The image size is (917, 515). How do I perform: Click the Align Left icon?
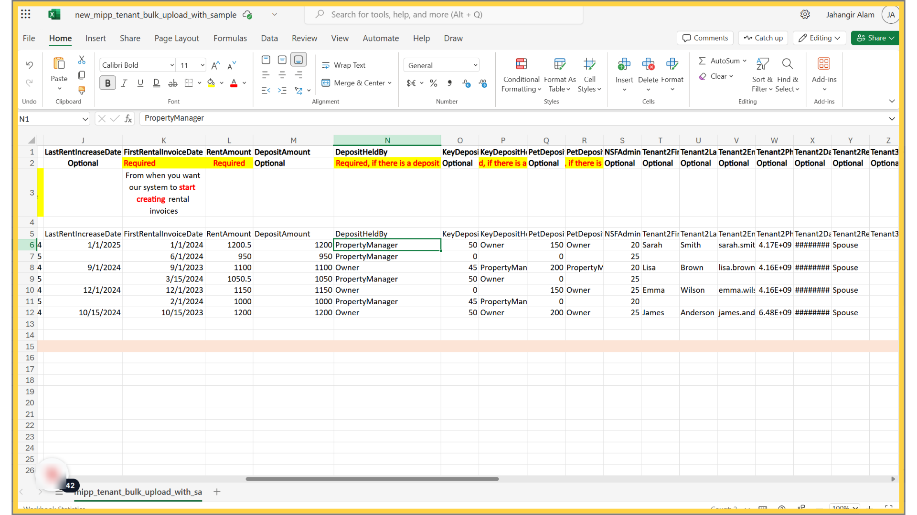tap(266, 75)
